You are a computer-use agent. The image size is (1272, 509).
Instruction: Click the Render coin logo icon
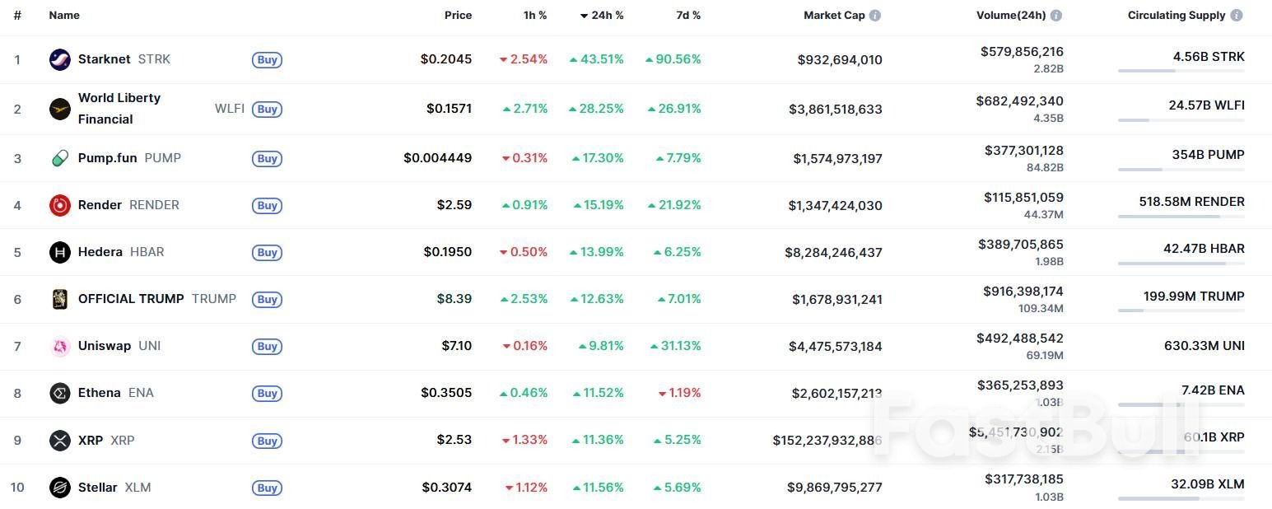(60, 205)
